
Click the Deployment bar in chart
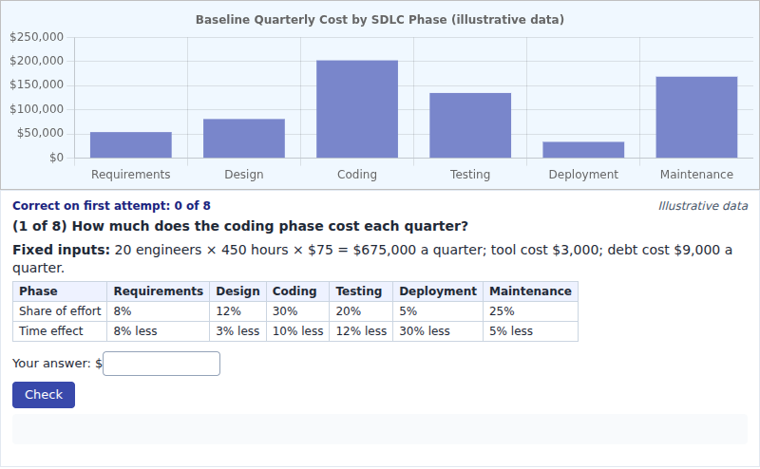[583, 150]
